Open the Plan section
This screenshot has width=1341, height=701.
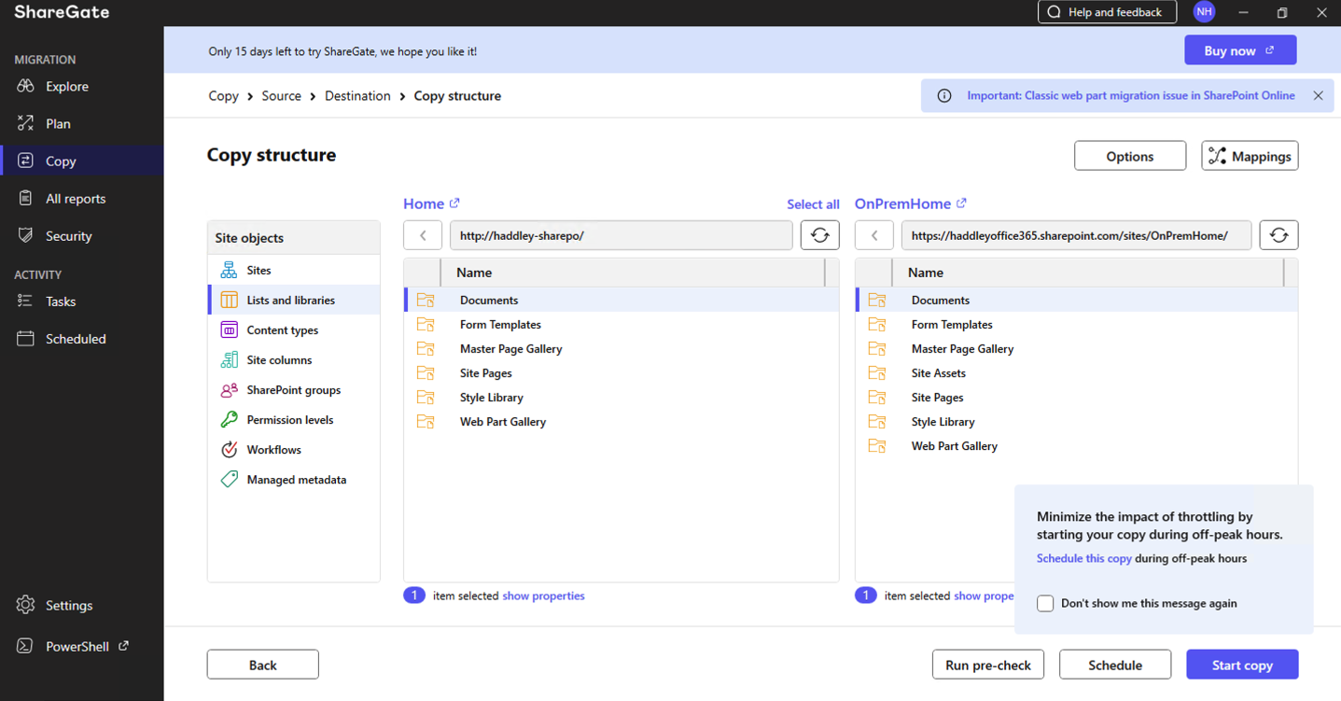(x=58, y=123)
